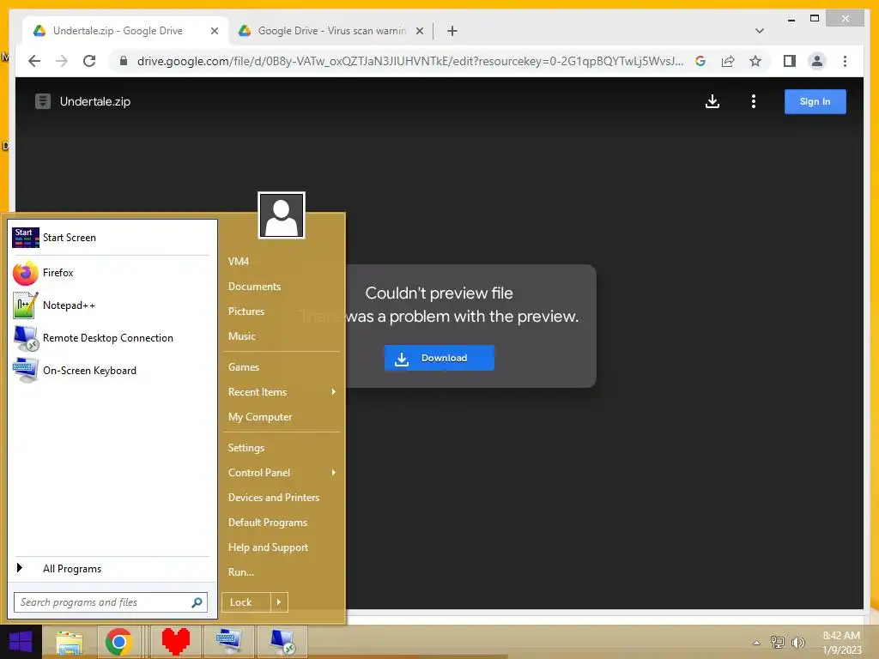
Task: Open tab search chevron
Action: click(x=760, y=31)
